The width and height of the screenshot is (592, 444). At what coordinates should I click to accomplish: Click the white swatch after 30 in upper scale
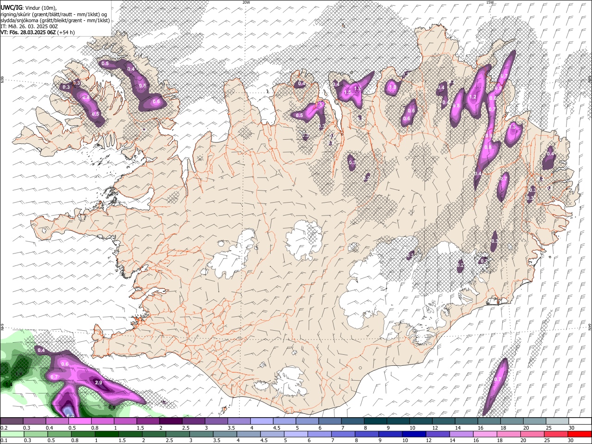[x=580, y=421]
